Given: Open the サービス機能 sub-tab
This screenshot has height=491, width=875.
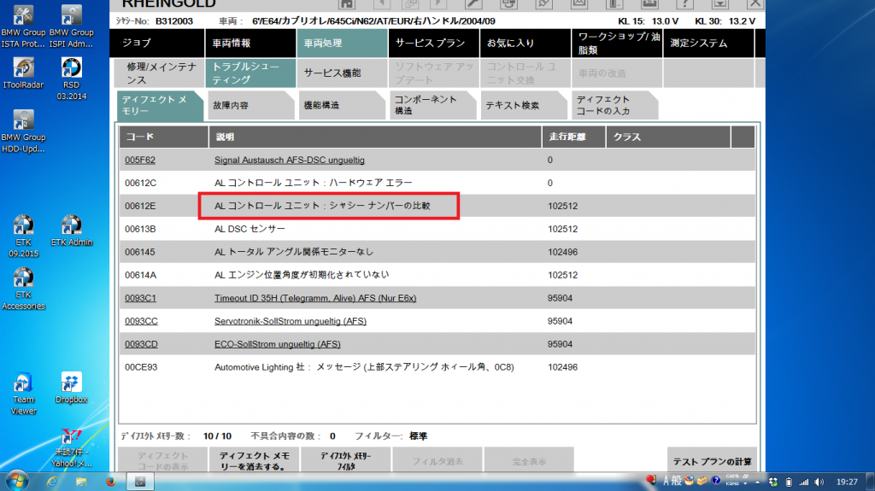Looking at the screenshot, I should pyautogui.click(x=342, y=73).
